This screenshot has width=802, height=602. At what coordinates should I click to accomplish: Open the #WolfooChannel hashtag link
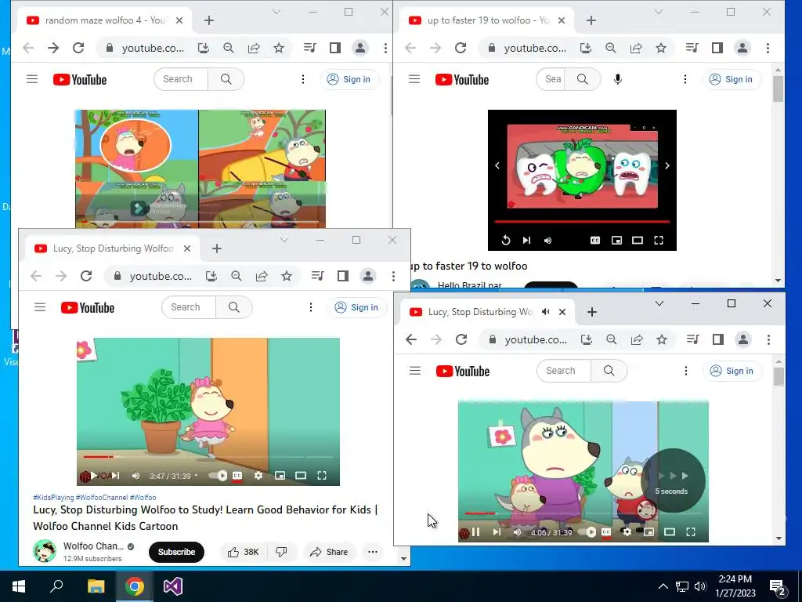pyautogui.click(x=102, y=497)
